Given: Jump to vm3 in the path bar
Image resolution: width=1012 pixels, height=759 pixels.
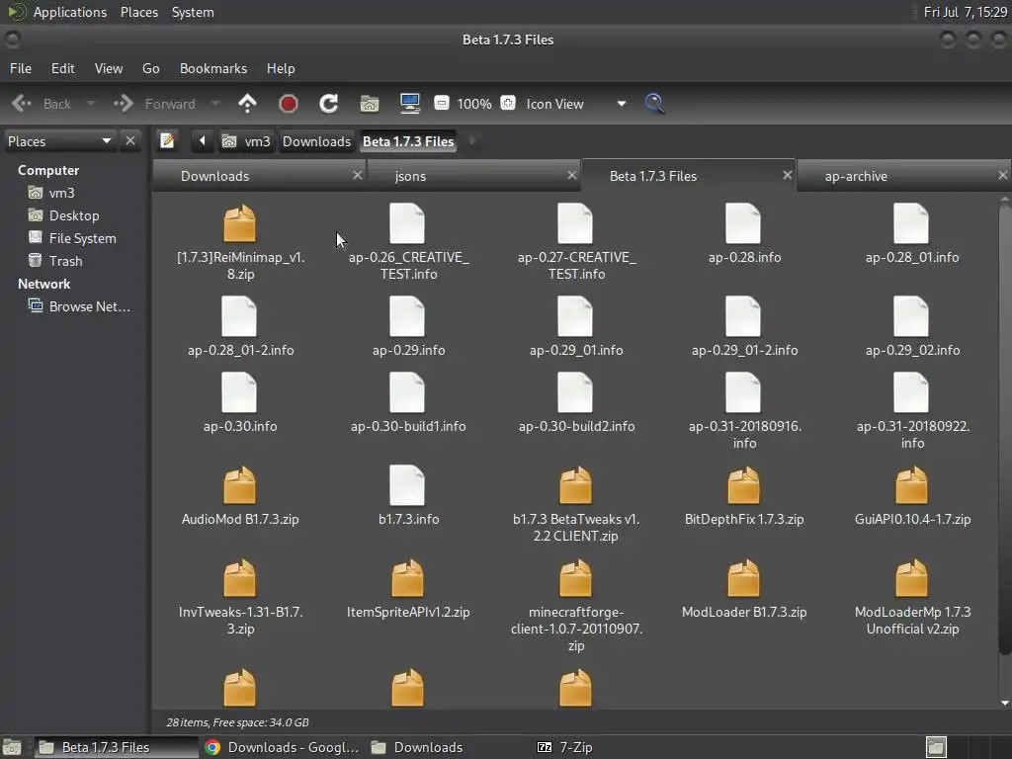Looking at the screenshot, I should click(x=246, y=141).
